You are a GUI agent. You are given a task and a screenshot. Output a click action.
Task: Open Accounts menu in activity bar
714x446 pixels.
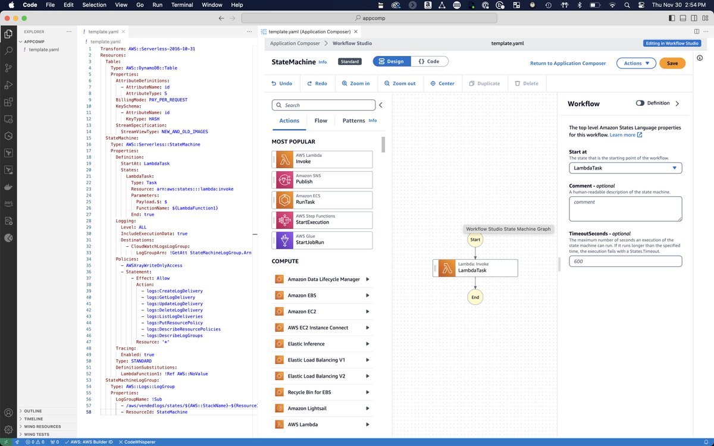click(x=8, y=413)
